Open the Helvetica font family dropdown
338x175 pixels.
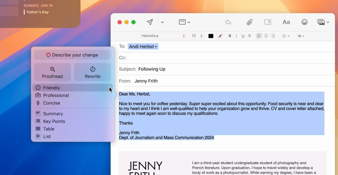[x=163, y=36]
